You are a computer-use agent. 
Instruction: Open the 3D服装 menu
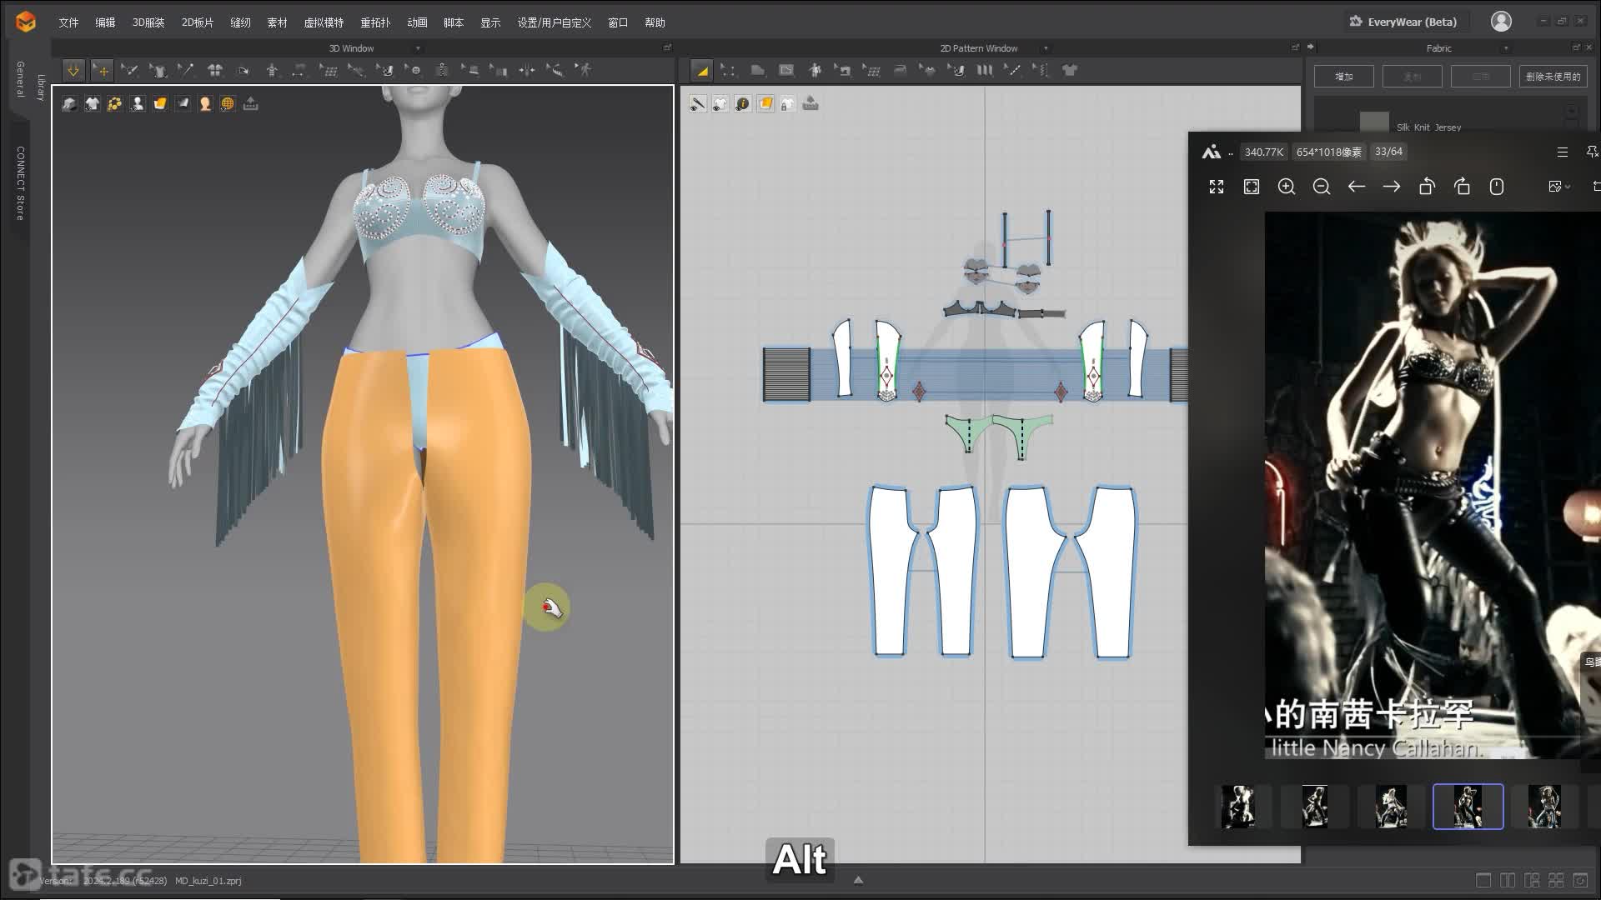click(x=148, y=22)
